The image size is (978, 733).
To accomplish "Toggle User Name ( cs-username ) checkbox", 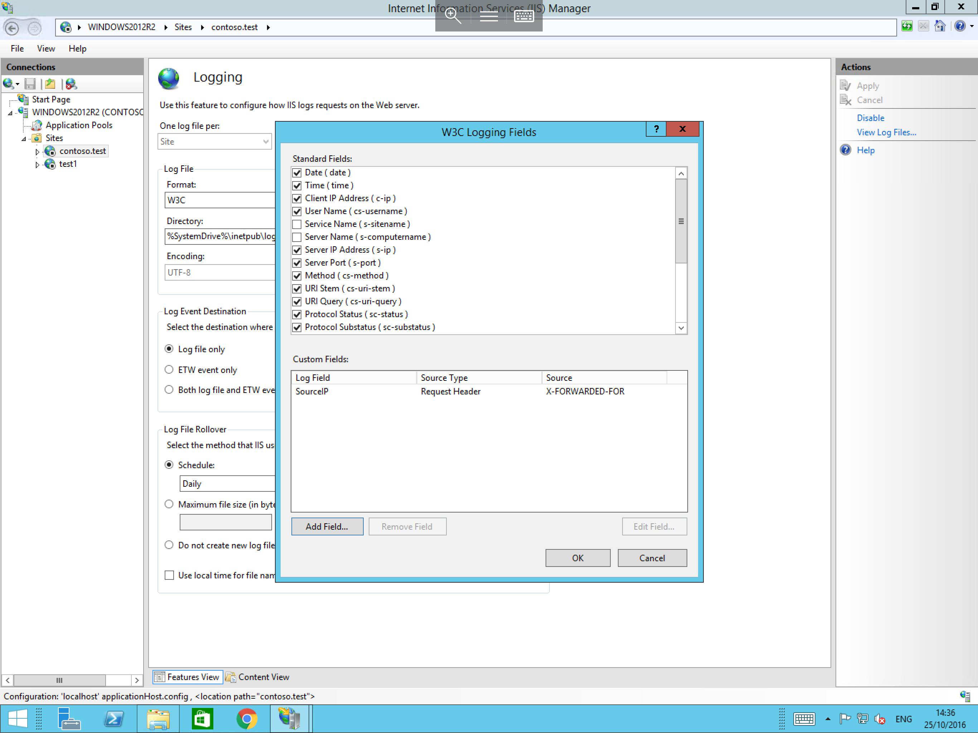I will tap(297, 211).
